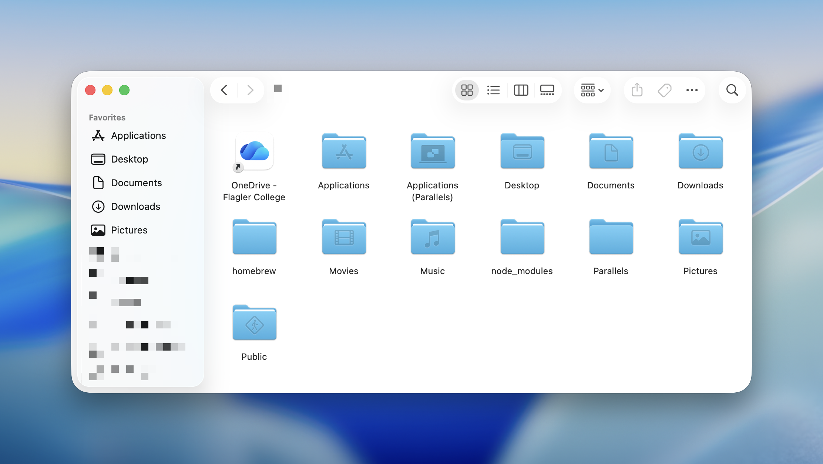Click the homebrew folder name label
This screenshot has width=823, height=464.
point(254,271)
